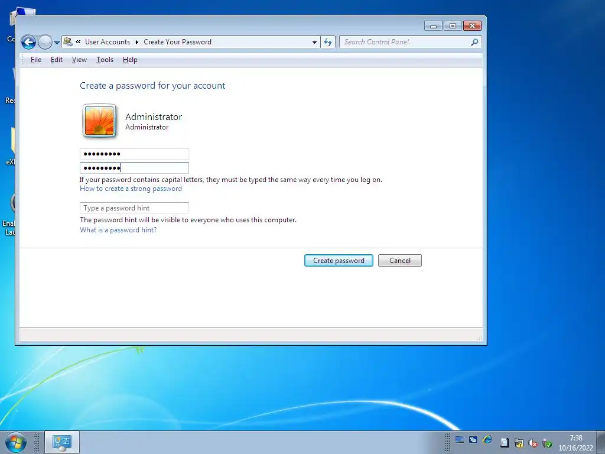The width and height of the screenshot is (605, 454).
Task: Open the network status tray icon
Action: (519, 443)
